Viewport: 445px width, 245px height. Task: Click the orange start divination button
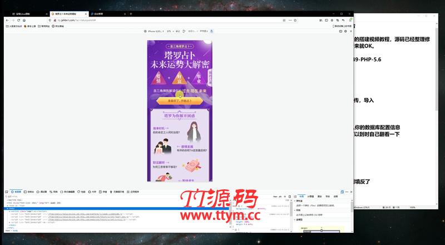pyautogui.click(x=180, y=101)
